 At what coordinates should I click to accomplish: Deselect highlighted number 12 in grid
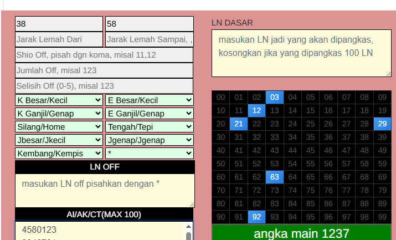pyautogui.click(x=256, y=111)
